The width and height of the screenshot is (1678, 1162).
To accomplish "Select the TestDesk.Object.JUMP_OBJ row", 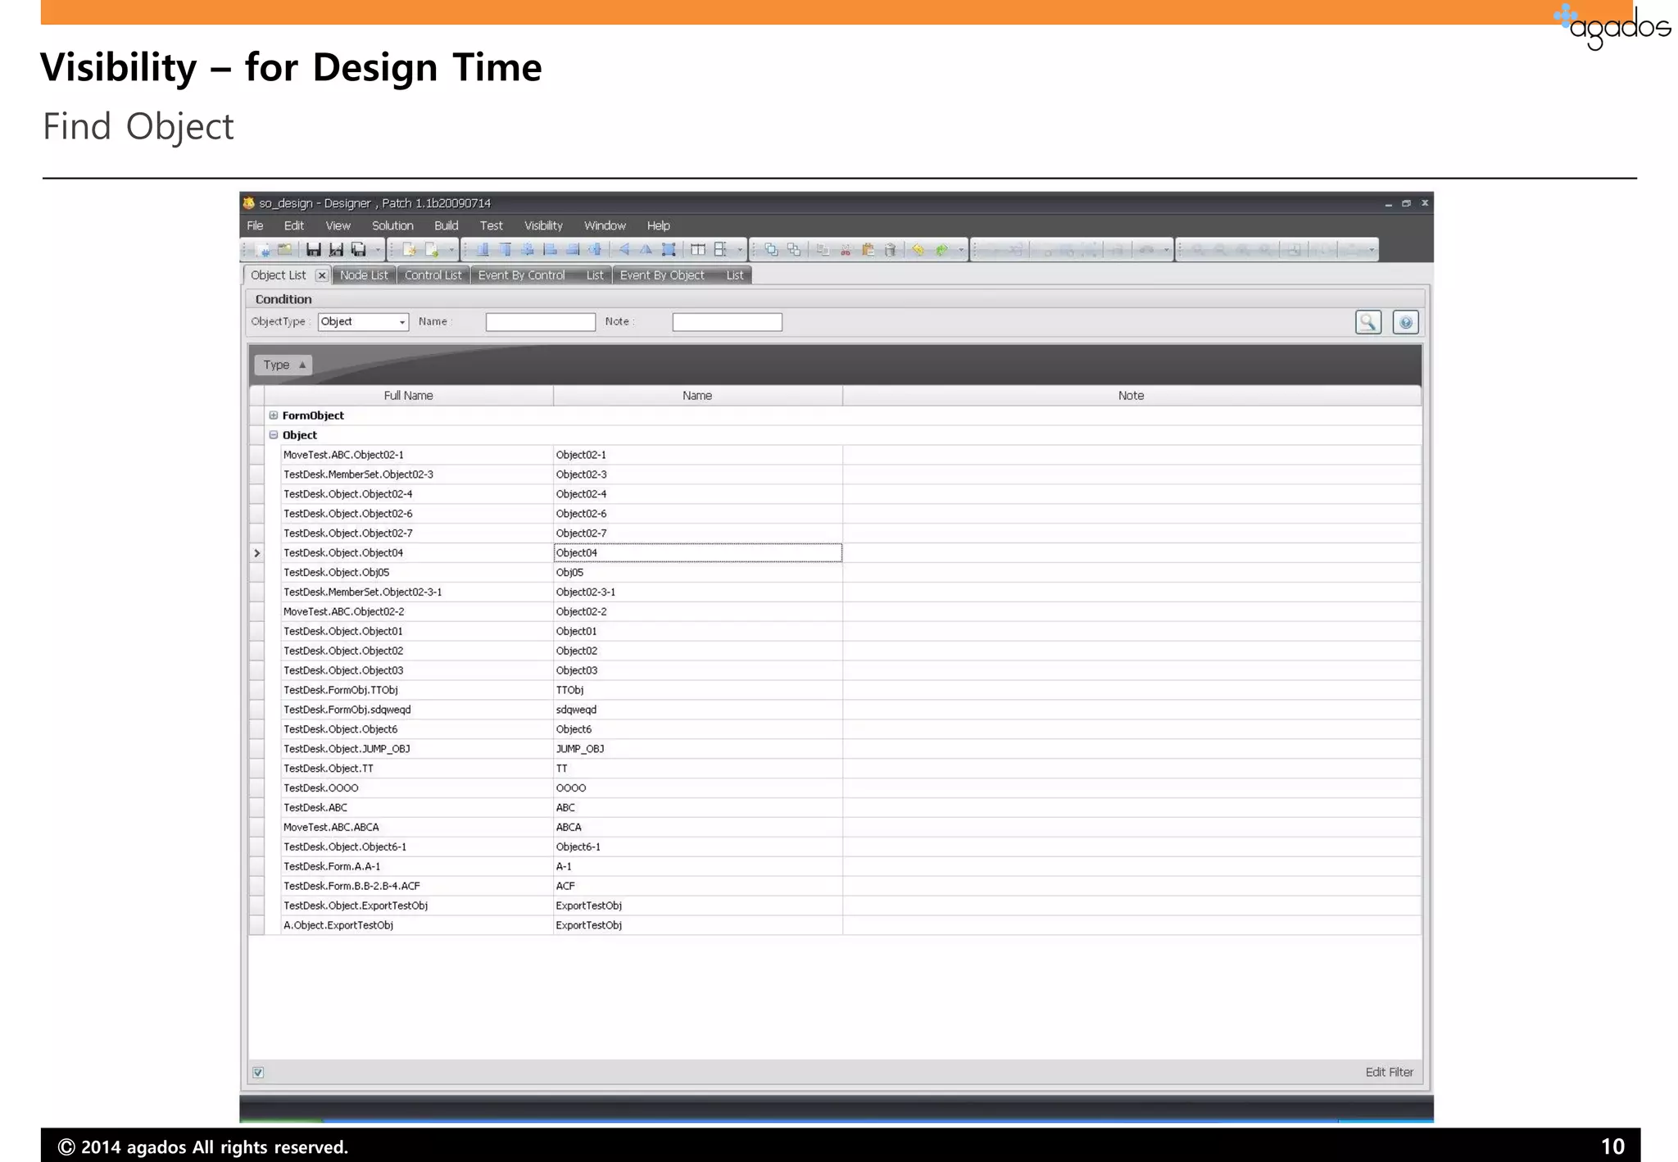I will click(347, 748).
